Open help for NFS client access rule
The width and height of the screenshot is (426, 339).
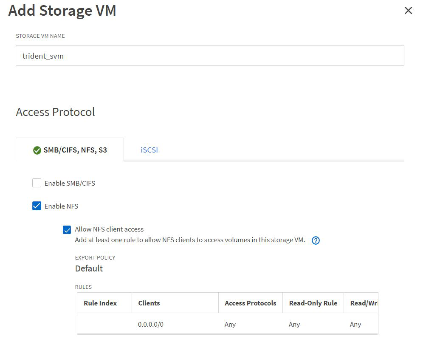(x=316, y=240)
